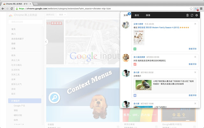The image size is (204, 128).
Task: Open the Modern Family poster thumbnail
Action: (x=139, y=37)
